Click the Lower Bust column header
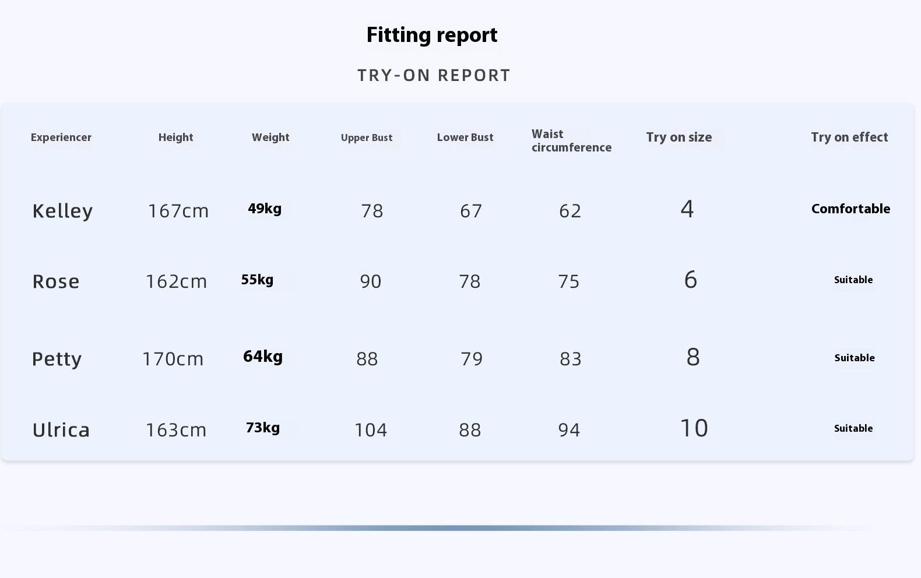This screenshot has width=921, height=578. [465, 138]
